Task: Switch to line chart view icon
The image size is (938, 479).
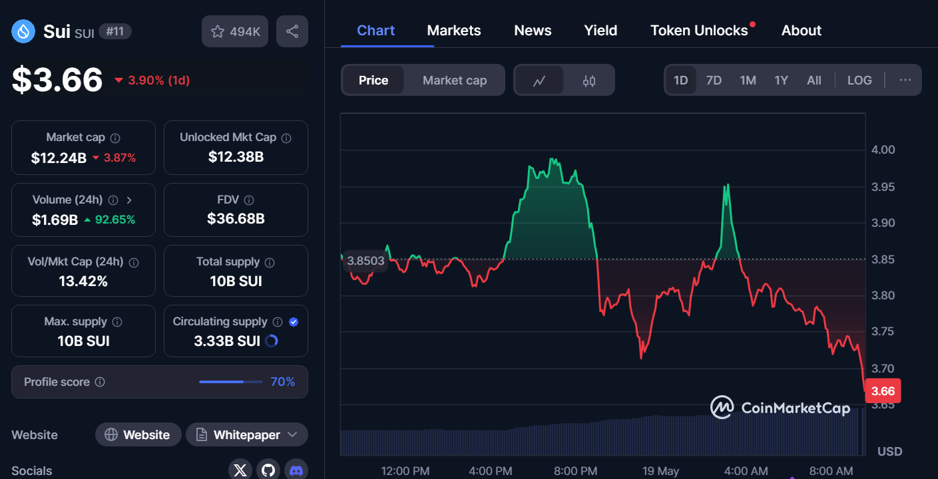Action: click(539, 80)
